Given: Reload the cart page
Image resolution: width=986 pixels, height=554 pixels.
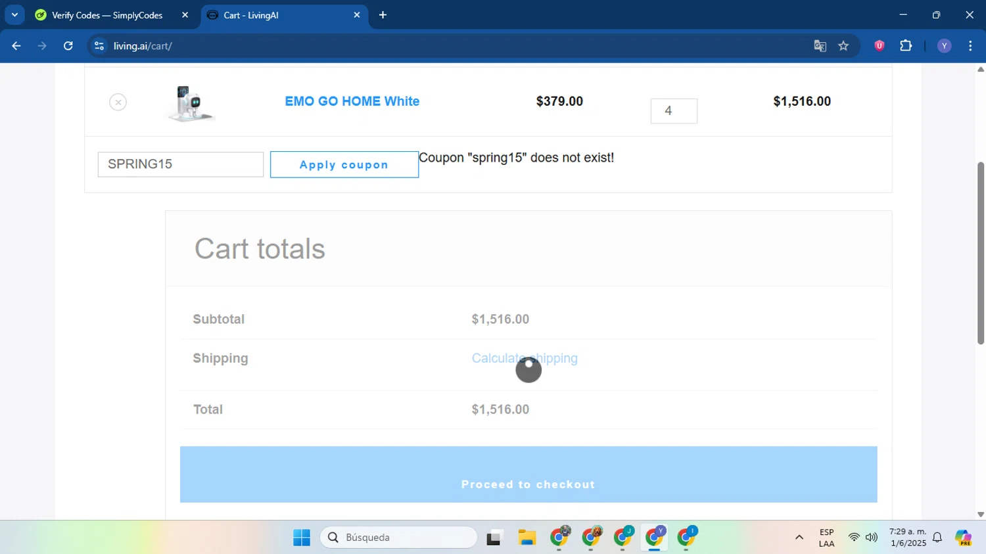Looking at the screenshot, I should (68, 46).
